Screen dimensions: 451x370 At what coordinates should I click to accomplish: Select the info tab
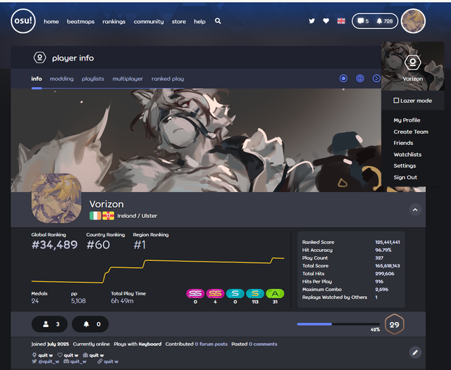(x=37, y=79)
